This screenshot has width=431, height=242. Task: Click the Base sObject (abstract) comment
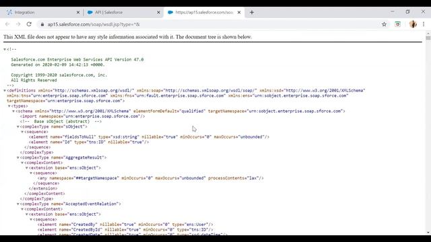(x=61, y=122)
